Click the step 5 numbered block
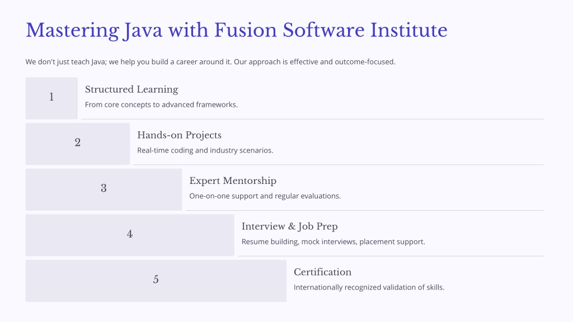573x322 pixels. point(156,281)
